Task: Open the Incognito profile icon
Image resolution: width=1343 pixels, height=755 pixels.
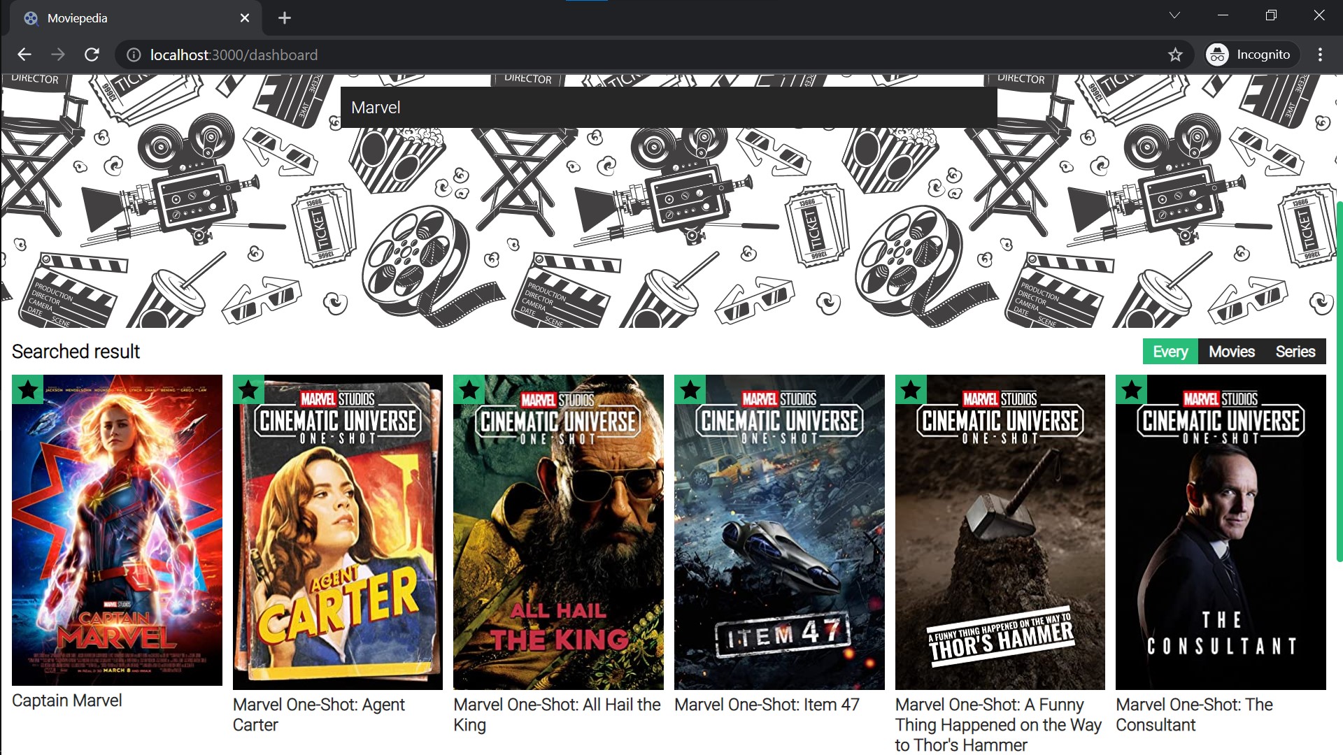Action: (1217, 55)
